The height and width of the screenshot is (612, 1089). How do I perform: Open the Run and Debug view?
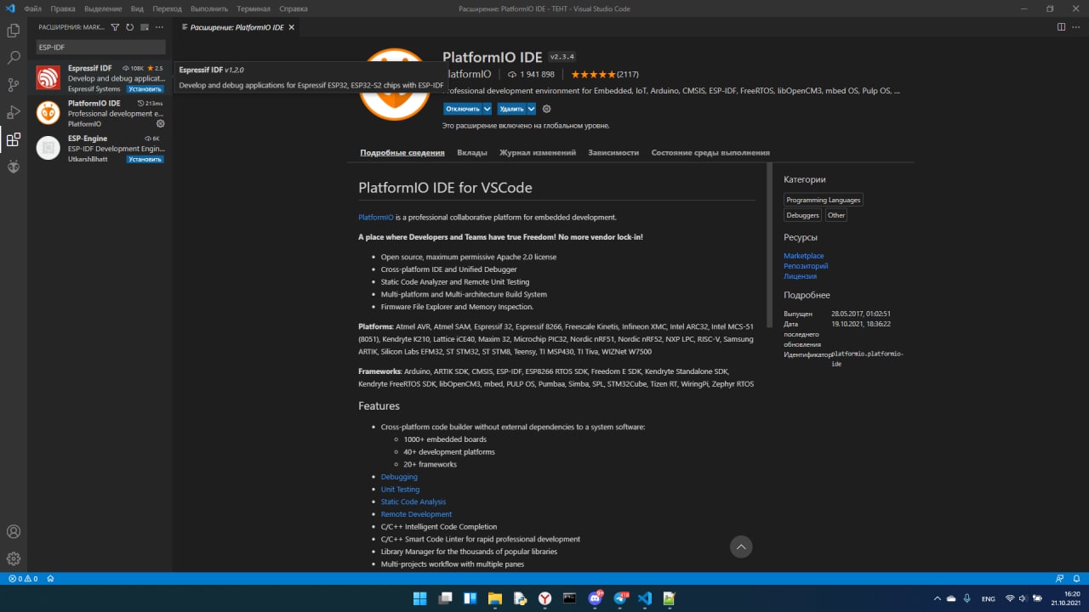14,112
